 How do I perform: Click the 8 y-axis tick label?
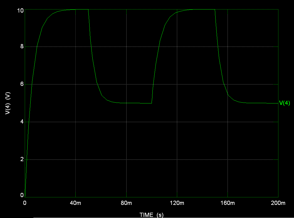[x=22, y=47]
